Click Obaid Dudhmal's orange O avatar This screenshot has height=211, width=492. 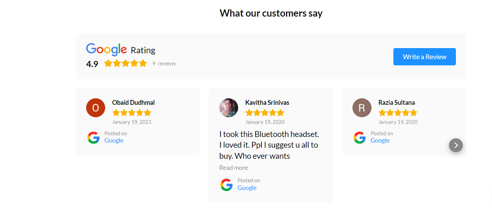tap(95, 108)
